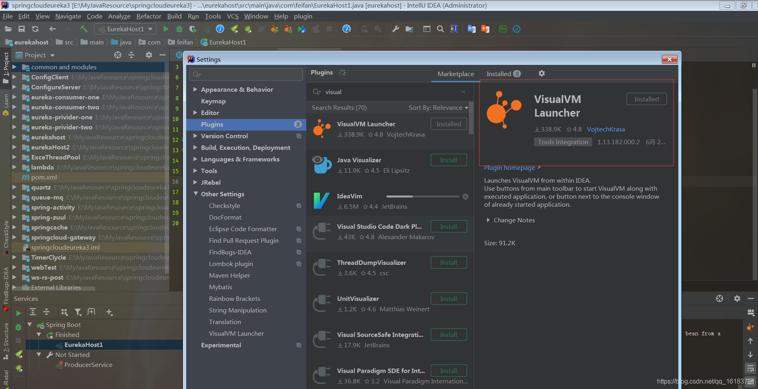Run EurekaHost1 with main toolbar play icon

pos(166,29)
